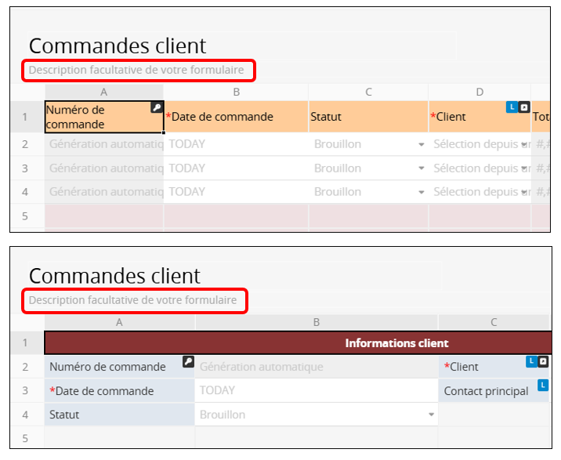This screenshot has width=561, height=460.
Task: Click the blue L badge on the orange Client header
Action: coord(512,107)
